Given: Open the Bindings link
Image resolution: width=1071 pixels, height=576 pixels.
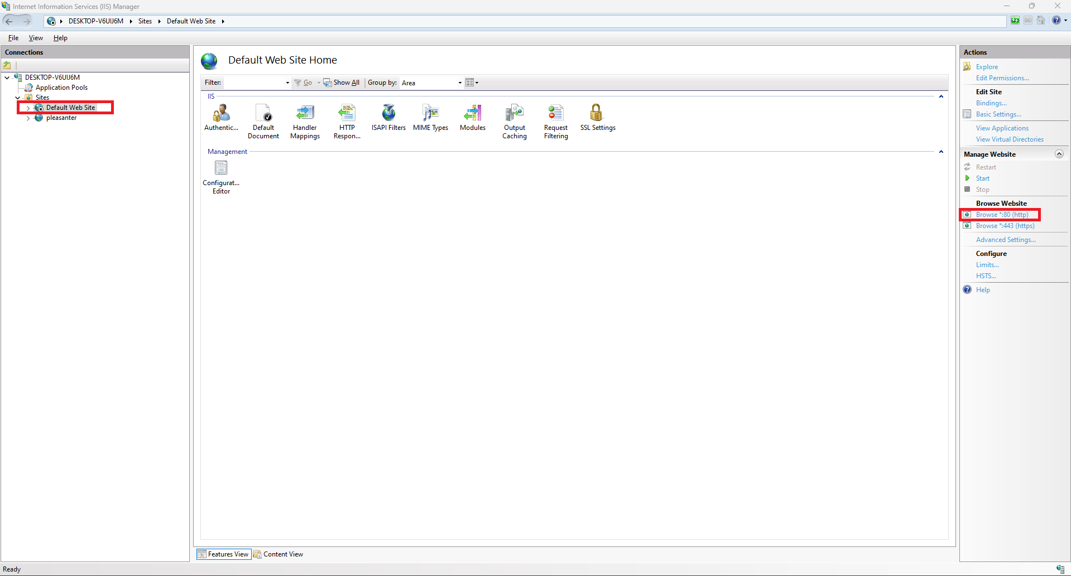Looking at the screenshot, I should pos(991,103).
